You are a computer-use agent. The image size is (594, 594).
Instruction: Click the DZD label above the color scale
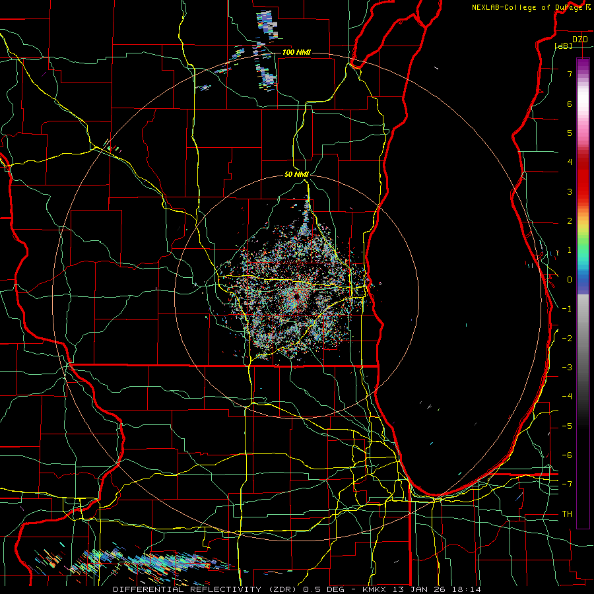580,40
